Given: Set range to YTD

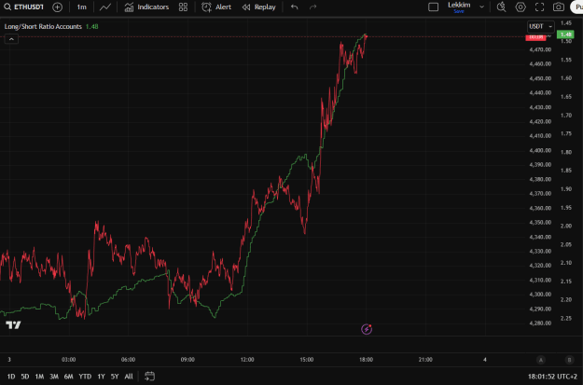Looking at the screenshot, I should [85, 377].
